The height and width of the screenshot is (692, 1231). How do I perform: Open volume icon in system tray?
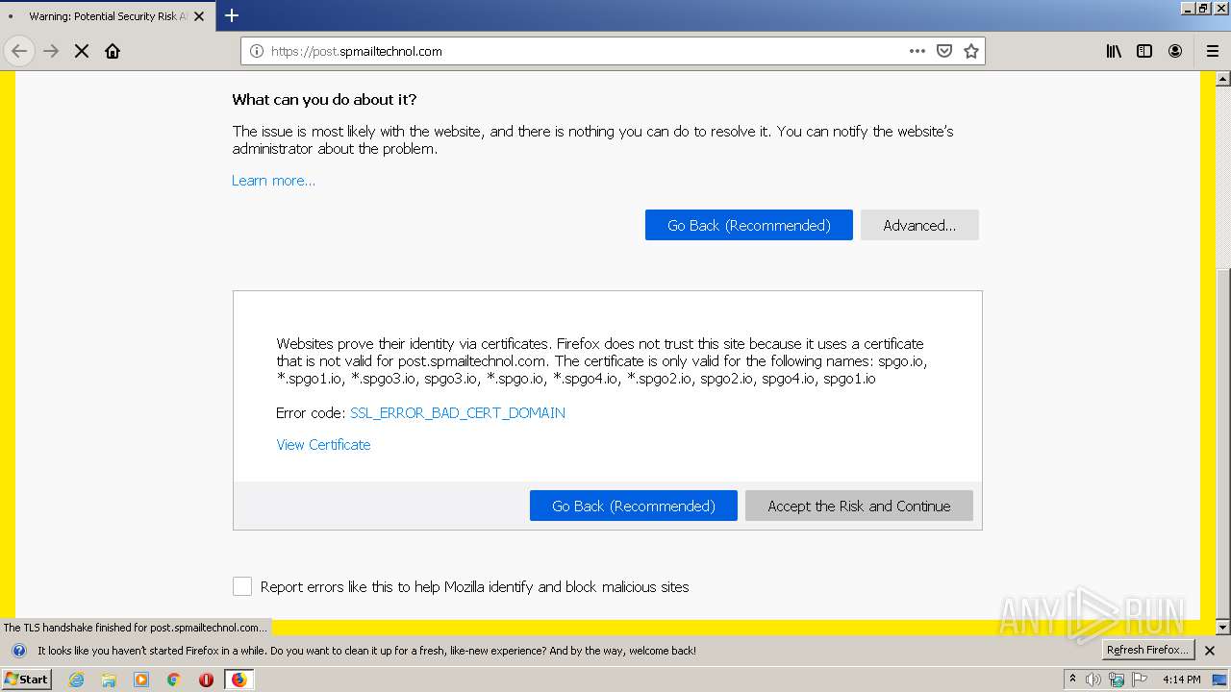tap(1094, 680)
